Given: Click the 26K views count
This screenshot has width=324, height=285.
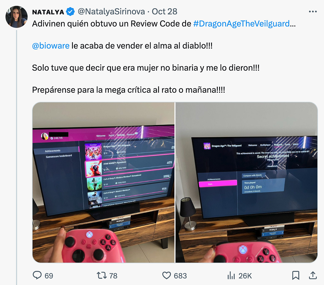Looking at the screenshot, I should tap(245, 276).
